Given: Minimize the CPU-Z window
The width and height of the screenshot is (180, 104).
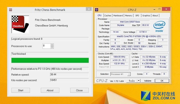Looking at the screenshot, I should click(154, 10).
